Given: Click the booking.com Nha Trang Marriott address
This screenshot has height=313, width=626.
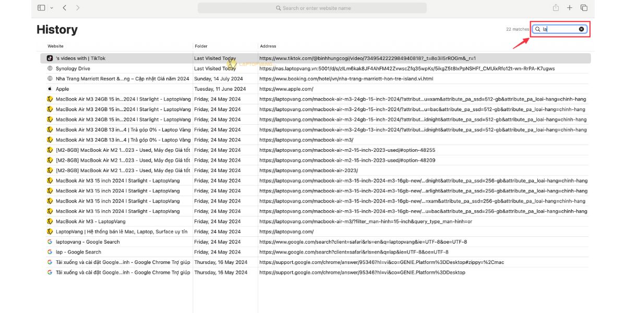Looking at the screenshot, I should pyautogui.click(x=346, y=79).
